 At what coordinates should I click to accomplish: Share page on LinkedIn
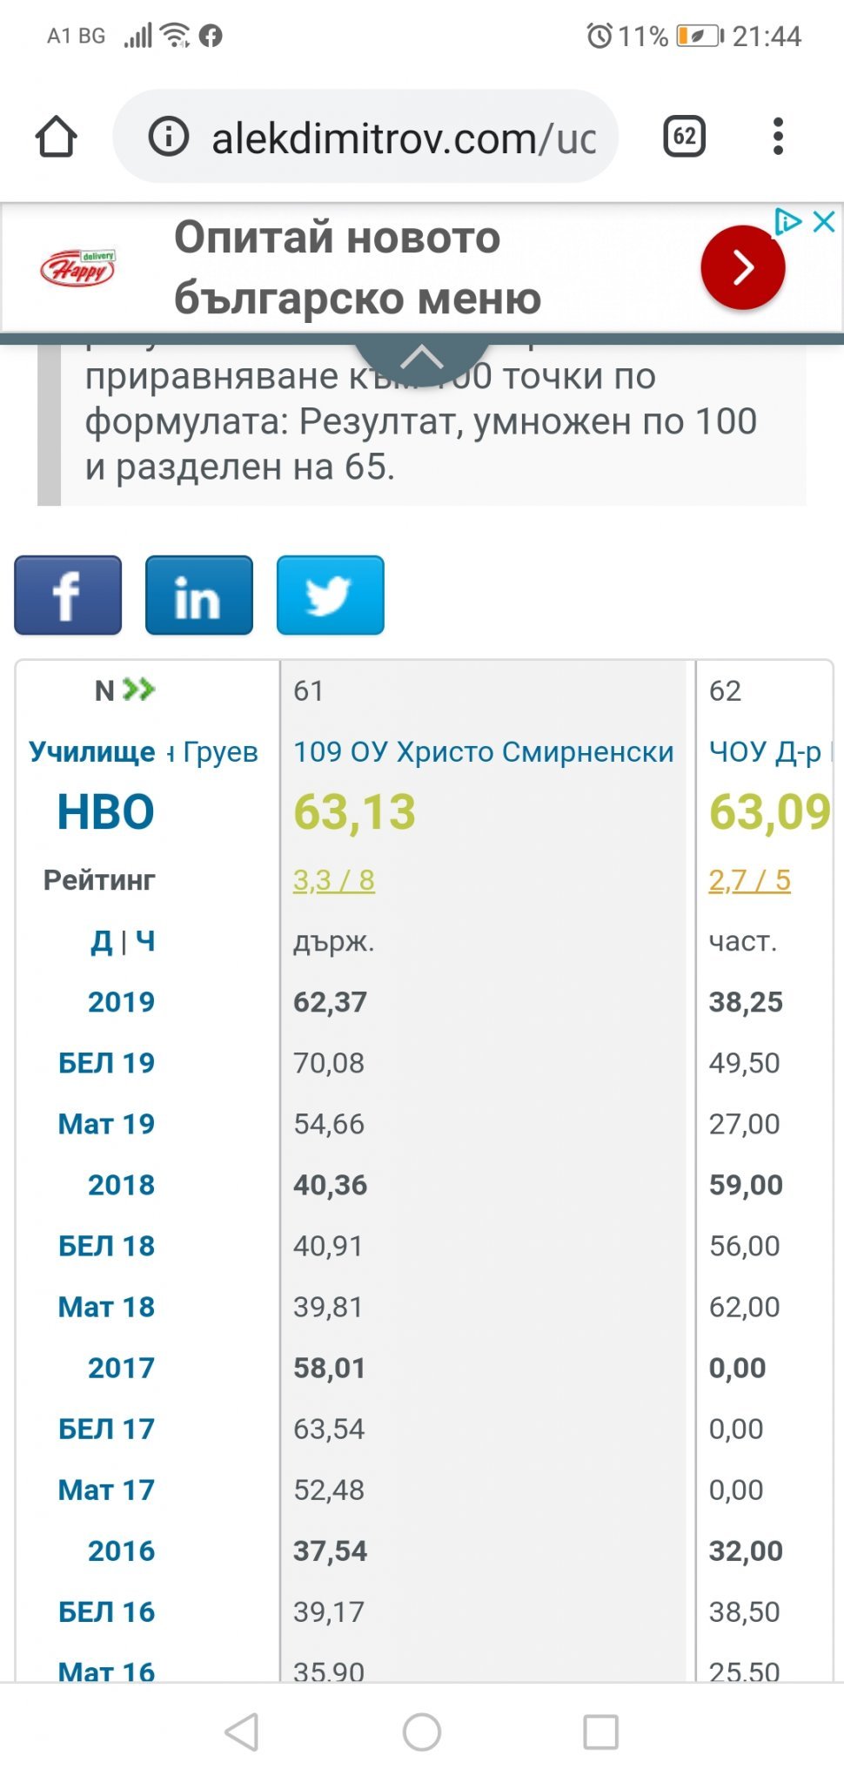[x=199, y=595]
